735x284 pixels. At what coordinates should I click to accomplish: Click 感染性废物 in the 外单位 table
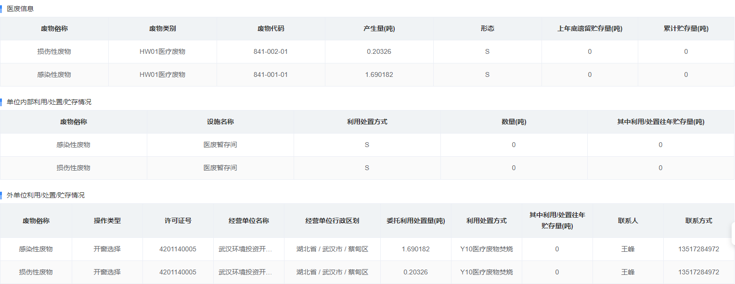coord(36,249)
